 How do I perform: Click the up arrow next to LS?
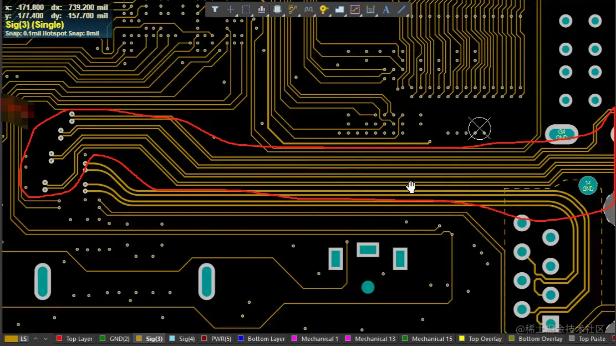point(36,339)
